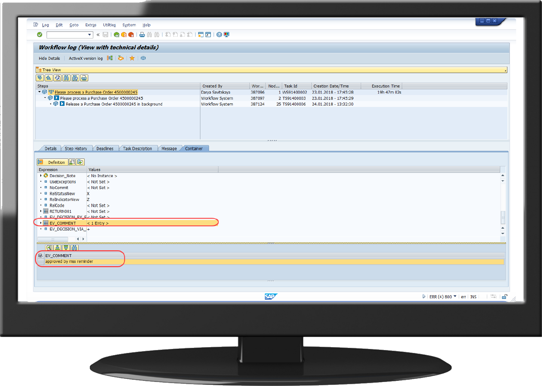Image resolution: width=542 pixels, height=386 pixels.
Task: Click the orange agents icon in application toolbar
Action: pos(121,58)
